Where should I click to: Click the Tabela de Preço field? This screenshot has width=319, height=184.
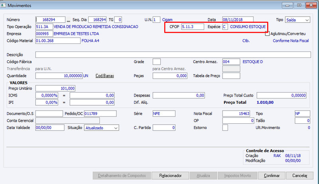pos(231,76)
